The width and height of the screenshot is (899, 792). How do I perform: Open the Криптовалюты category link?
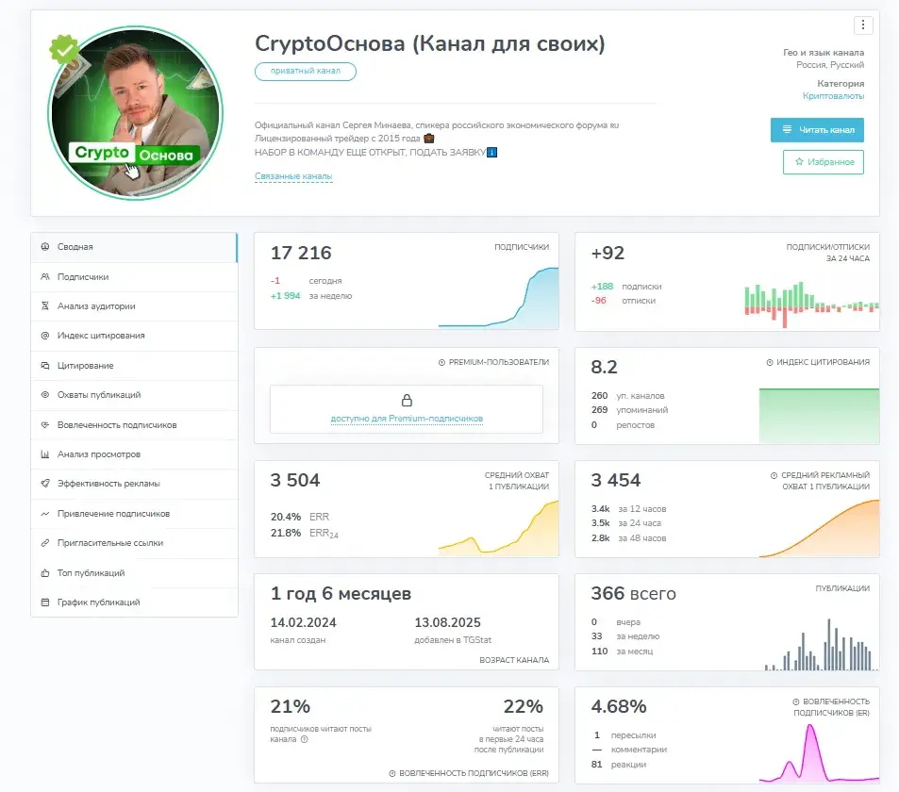(x=833, y=96)
